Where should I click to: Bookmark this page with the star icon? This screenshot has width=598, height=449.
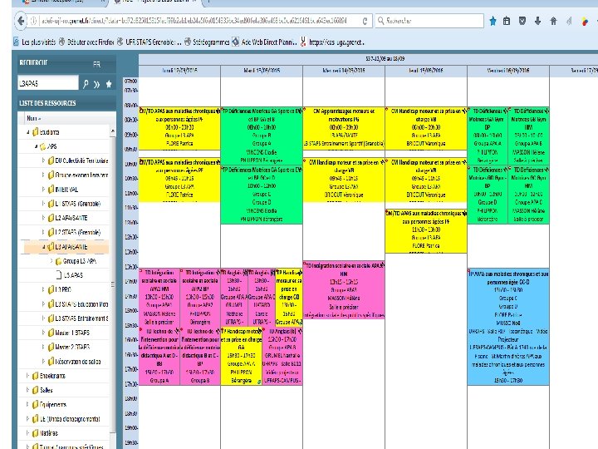[493, 21]
